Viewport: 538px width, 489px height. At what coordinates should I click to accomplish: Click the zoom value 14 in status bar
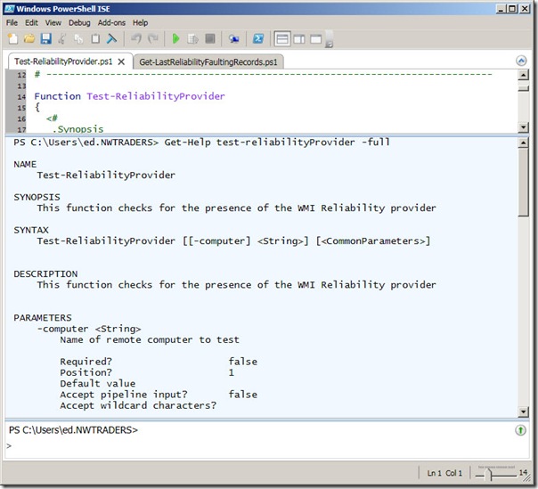pyautogui.click(x=523, y=473)
